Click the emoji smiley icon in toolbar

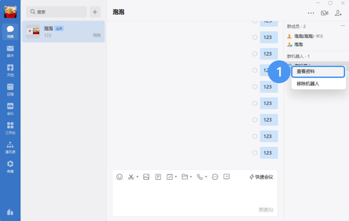(120, 177)
